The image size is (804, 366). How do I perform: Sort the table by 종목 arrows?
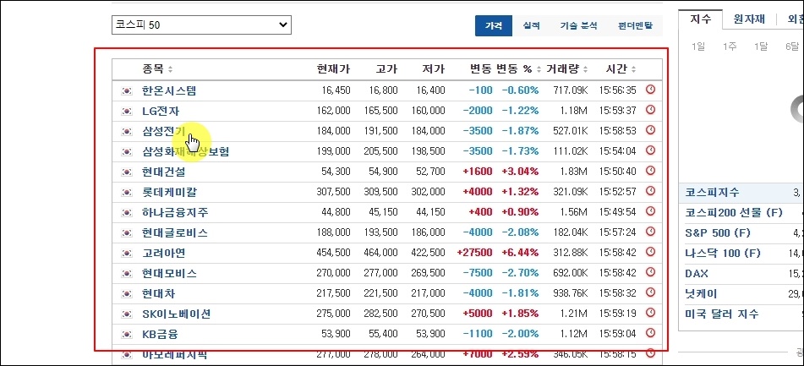pos(170,69)
